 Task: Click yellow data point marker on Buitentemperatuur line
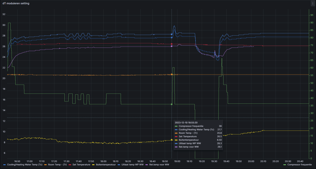pos(171,140)
